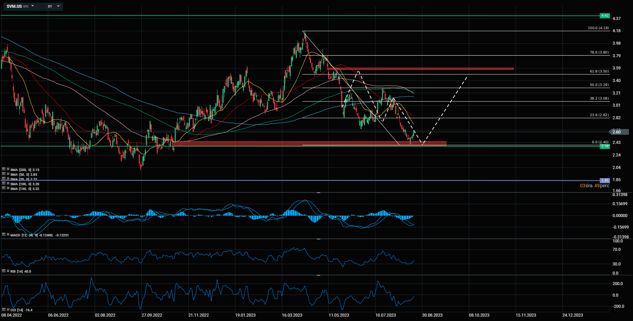Remove the SMA 20 indicator
This screenshot has width=633, height=321.
point(8,179)
